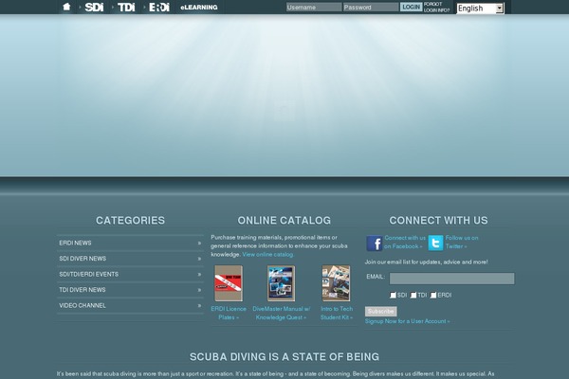This screenshot has height=379, width=569.
Task: Check the TDI mailing list checkbox
Action: coord(414,295)
